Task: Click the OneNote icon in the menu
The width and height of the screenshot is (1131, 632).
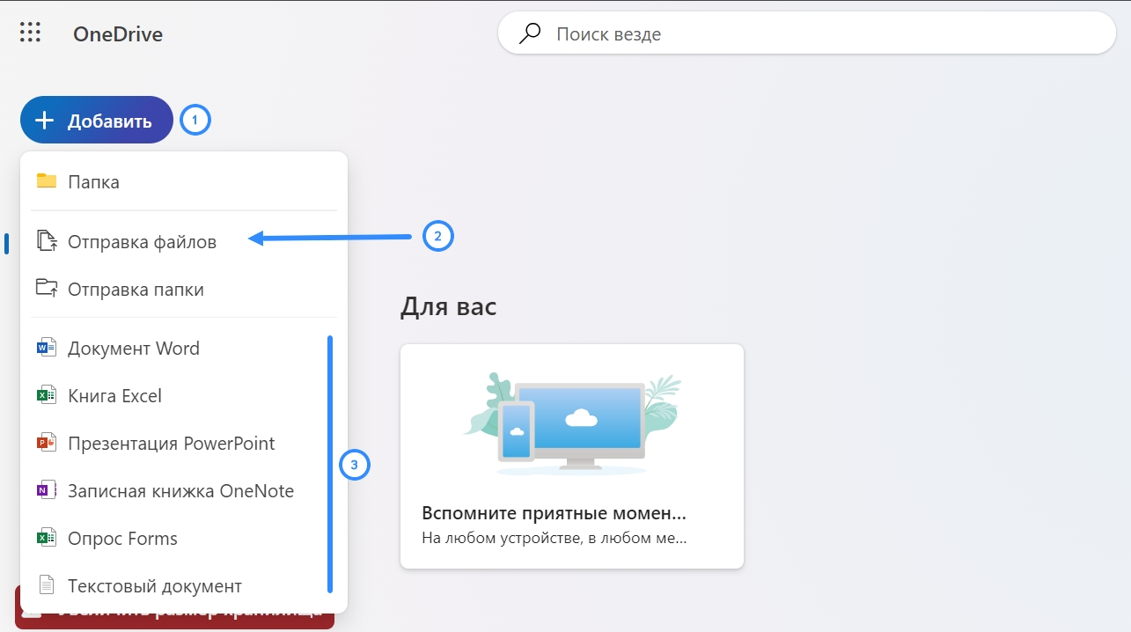Action: pos(47,490)
